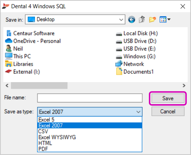Expand the Save in Desktop dropdown
The width and height of the screenshot is (191, 155).
[x=121, y=20]
